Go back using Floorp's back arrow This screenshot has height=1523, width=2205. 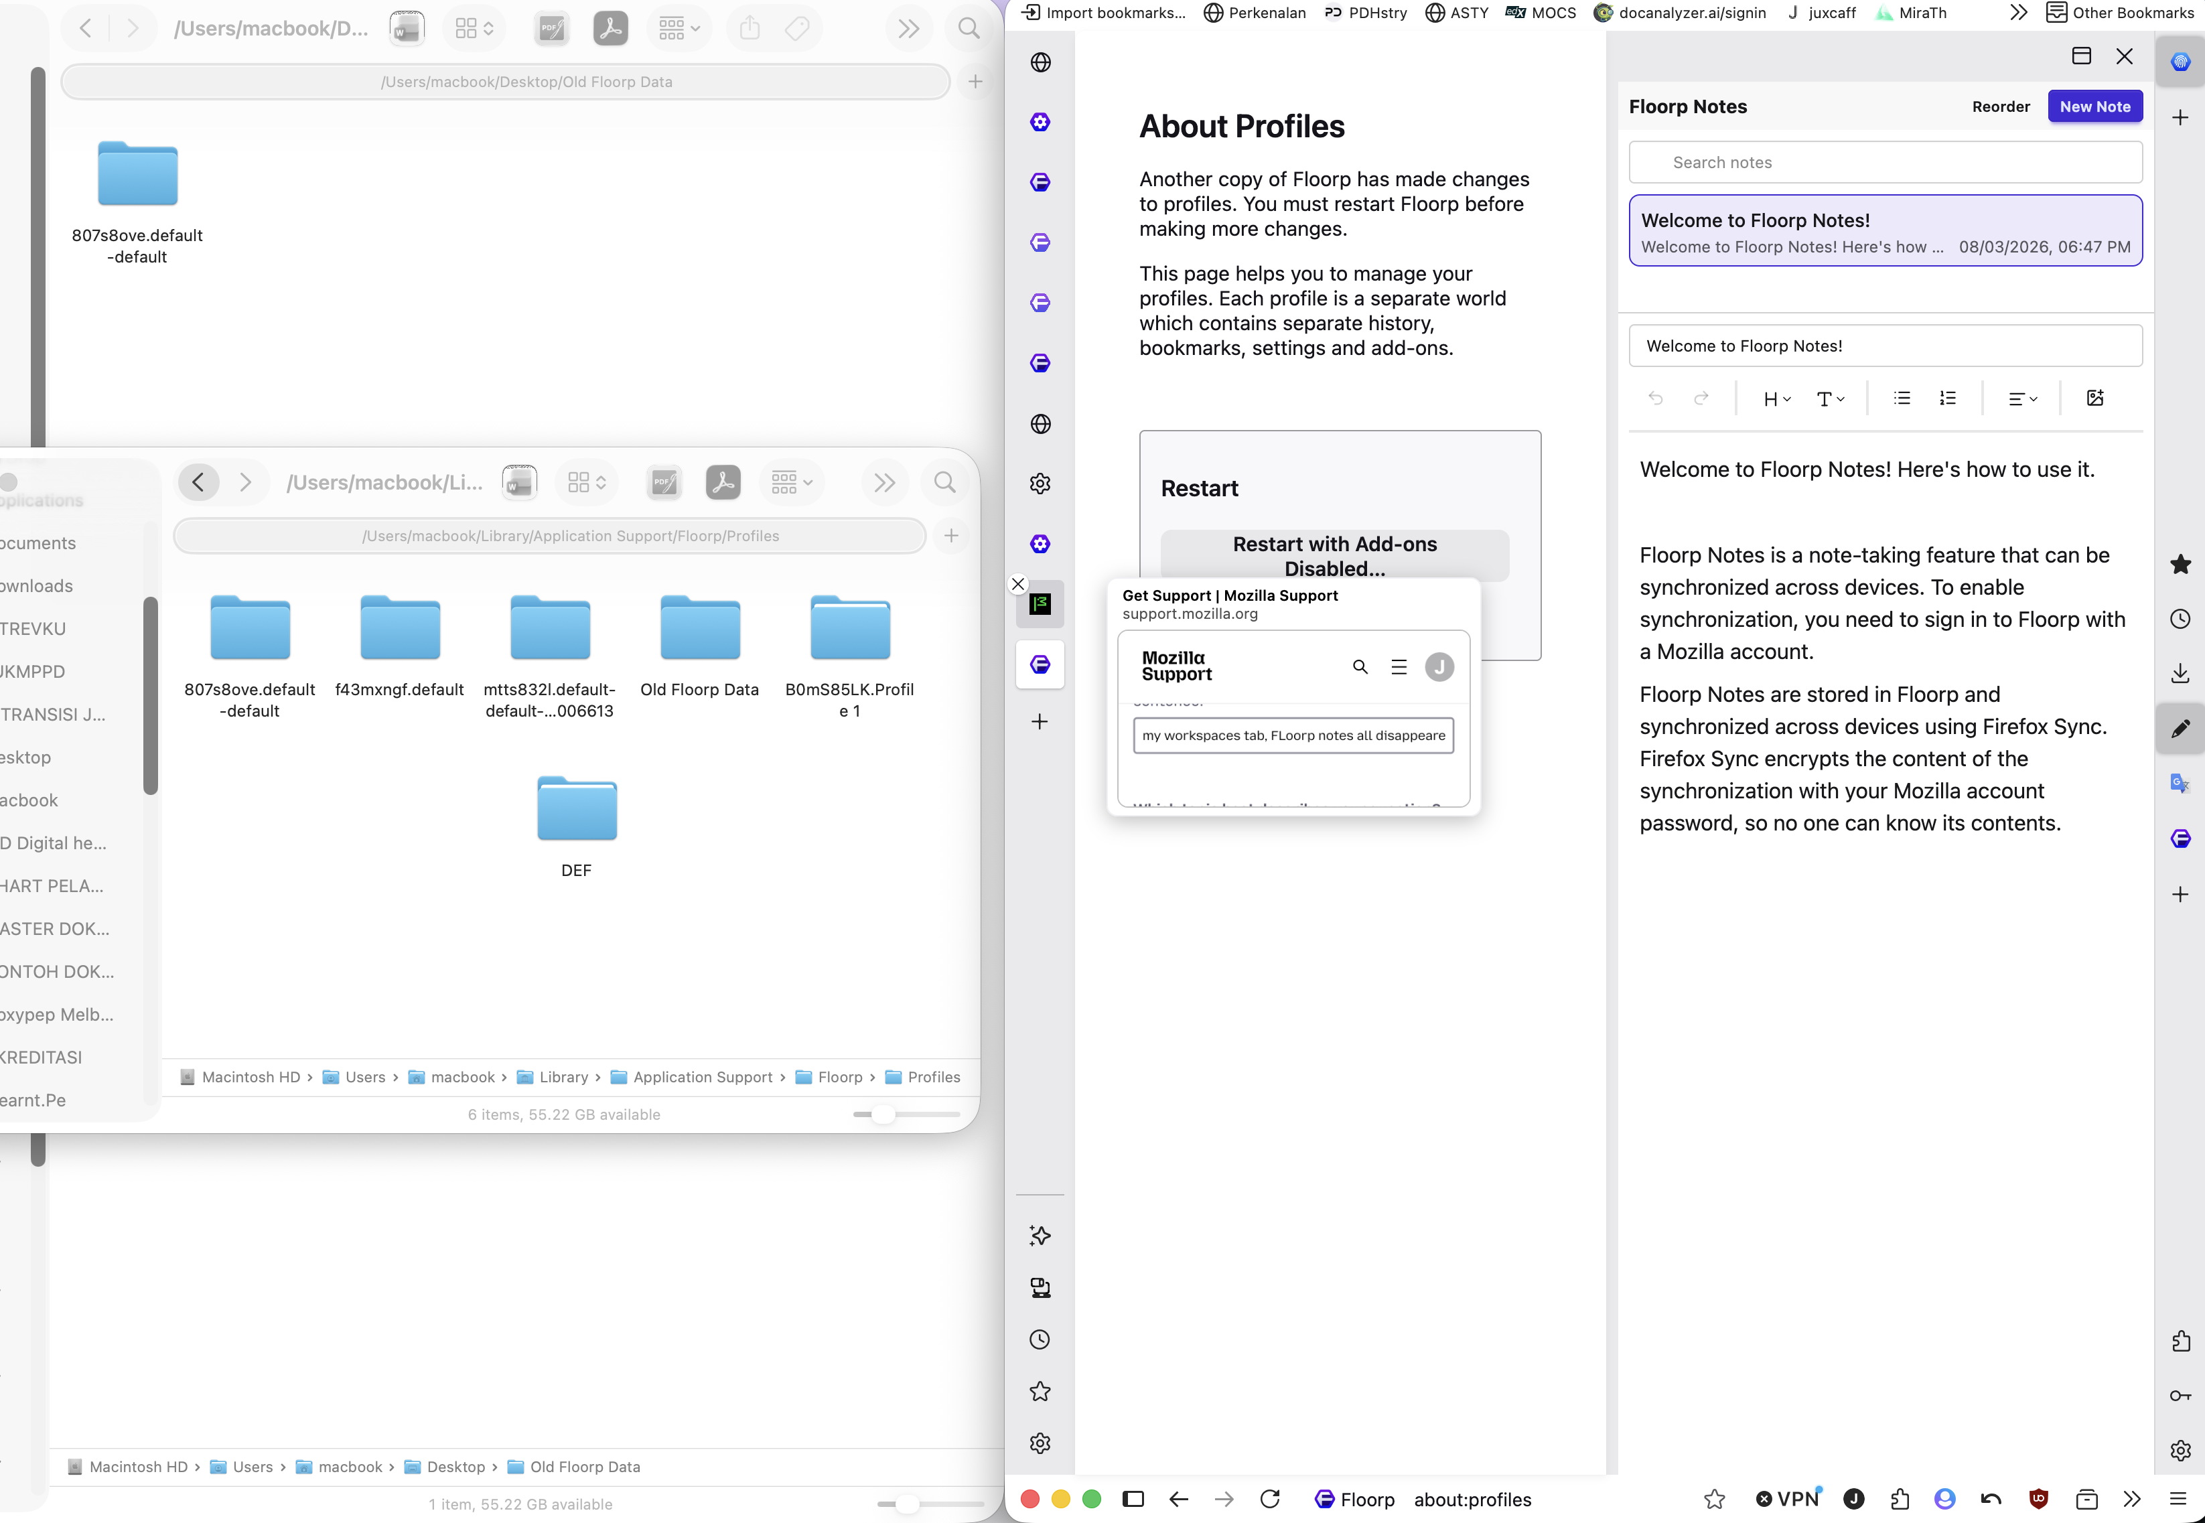pos(1178,1499)
